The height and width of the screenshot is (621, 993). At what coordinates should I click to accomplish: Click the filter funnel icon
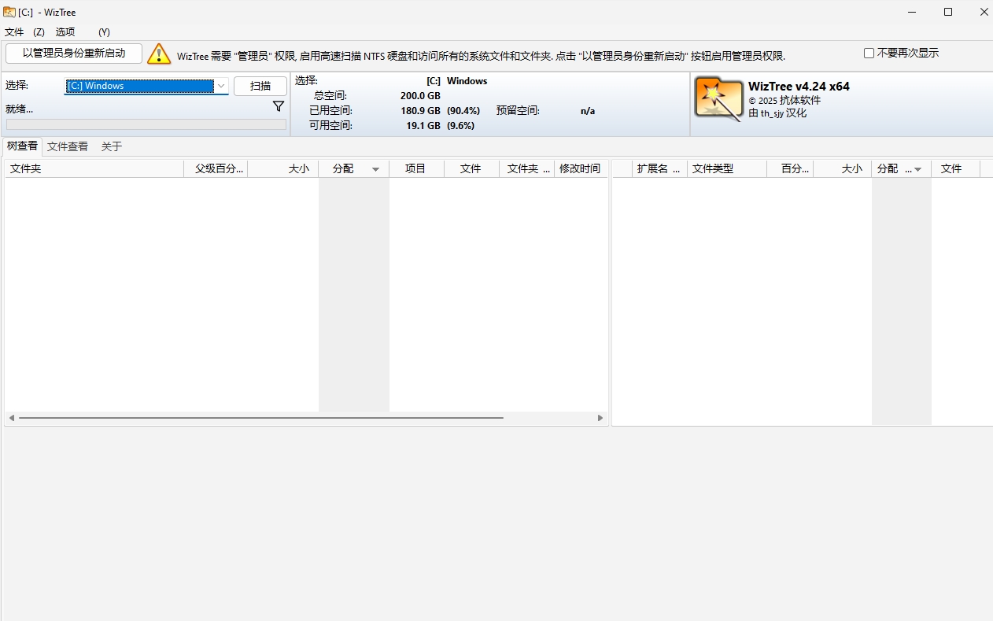pyautogui.click(x=278, y=106)
